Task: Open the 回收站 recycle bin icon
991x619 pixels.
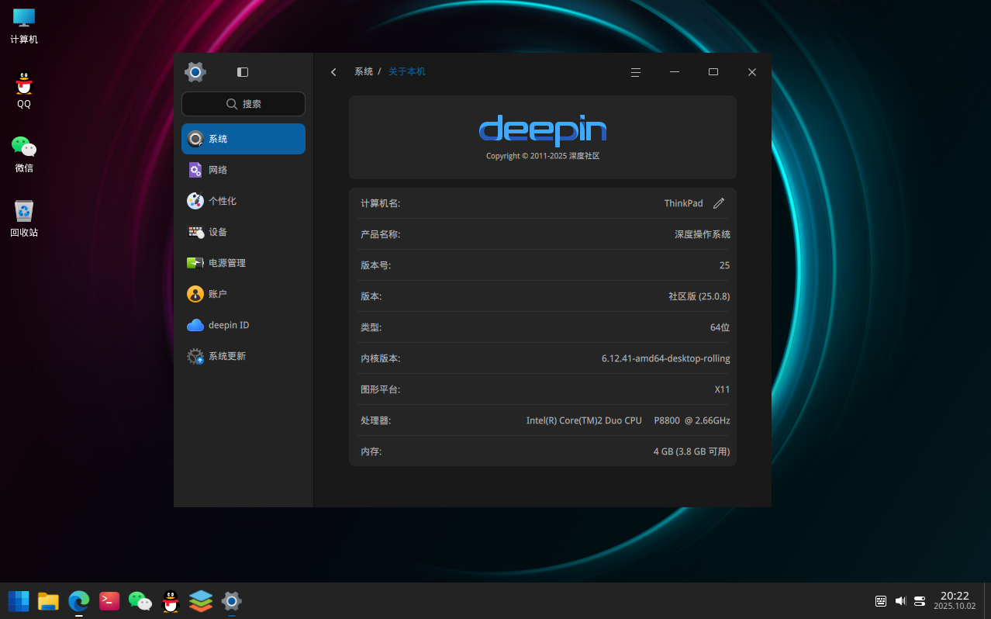Action: point(24,219)
